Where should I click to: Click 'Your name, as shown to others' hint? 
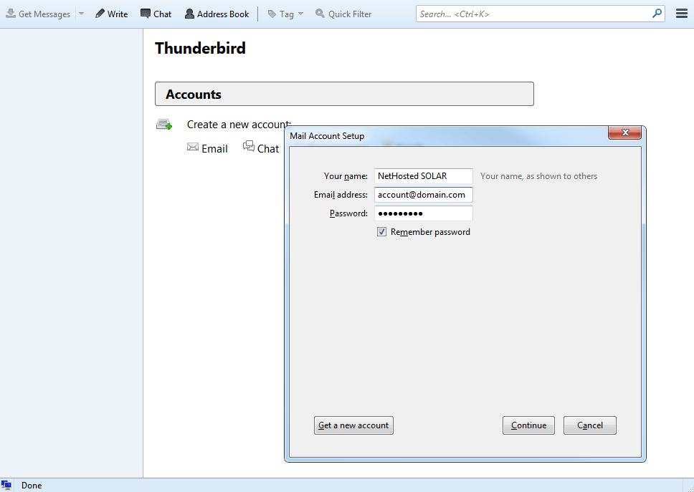(x=538, y=176)
